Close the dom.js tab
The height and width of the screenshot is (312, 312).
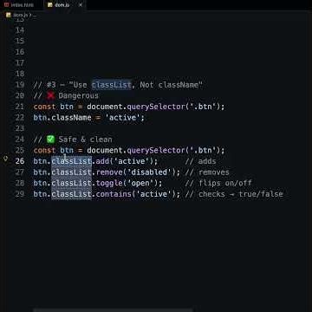tap(81, 5)
